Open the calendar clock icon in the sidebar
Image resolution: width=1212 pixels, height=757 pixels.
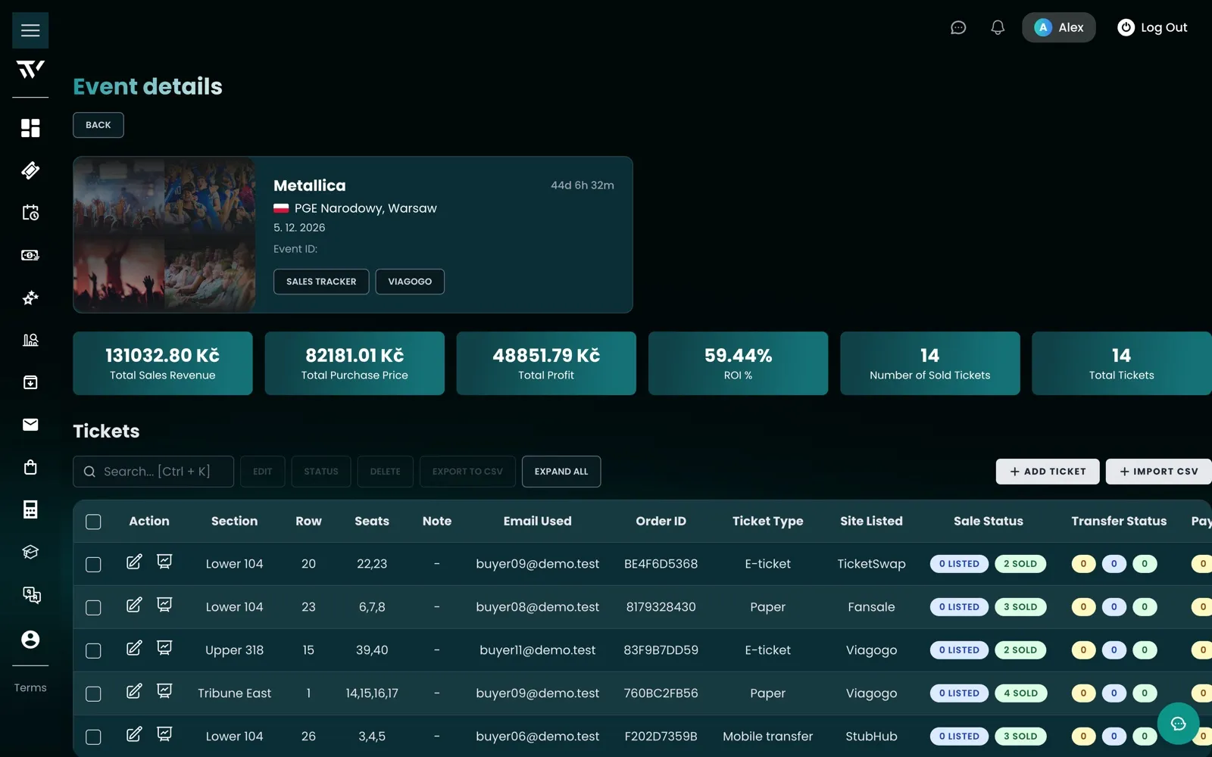coord(30,213)
